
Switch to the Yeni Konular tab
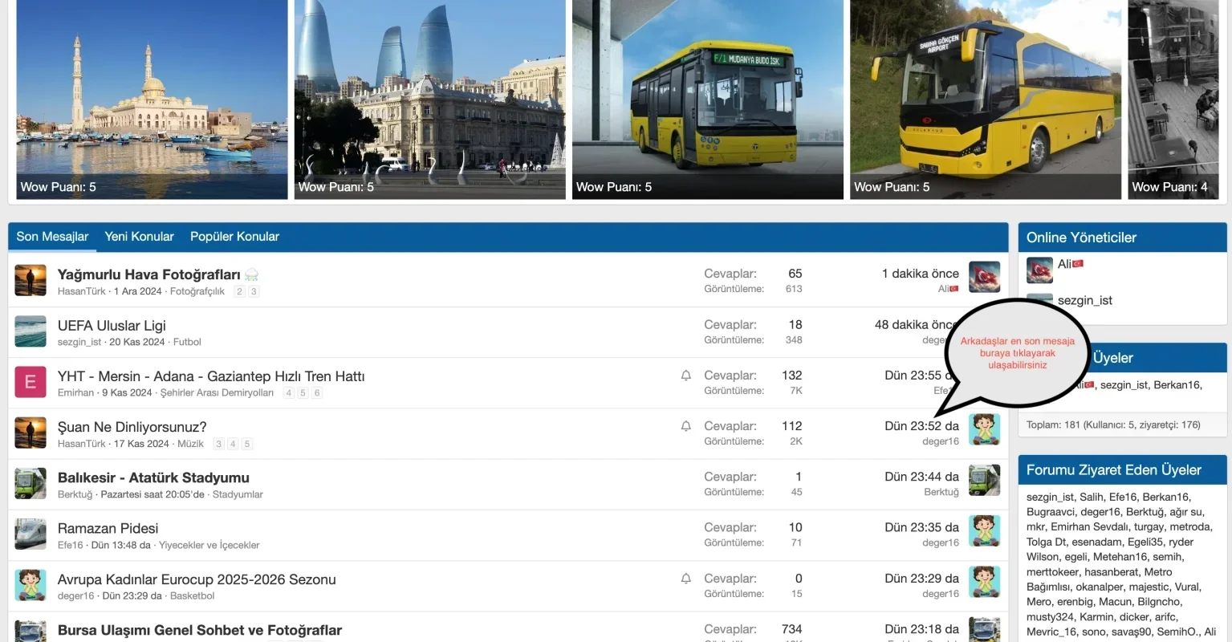tap(139, 237)
